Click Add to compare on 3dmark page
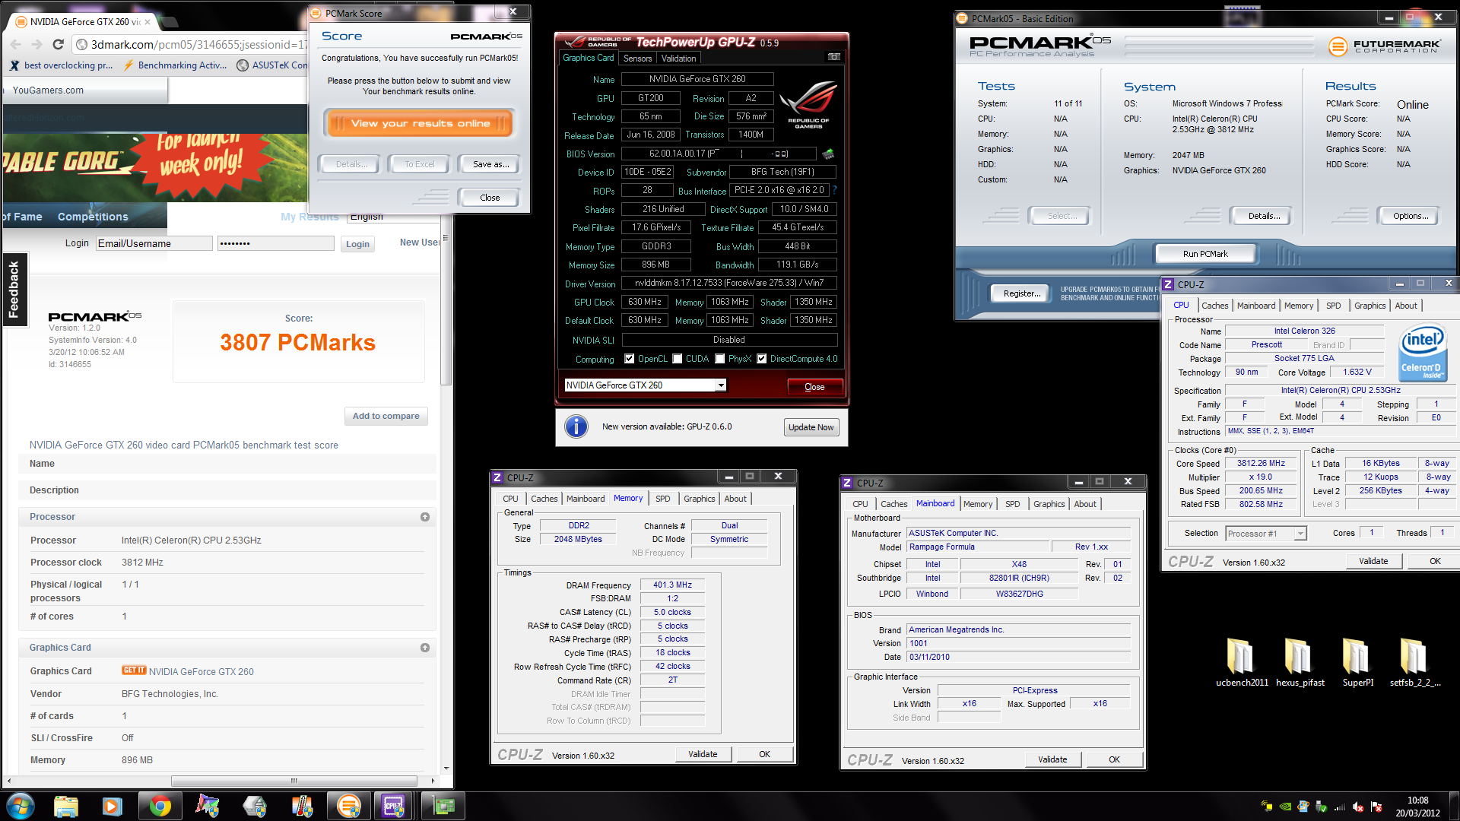1460x821 pixels. pyautogui.click(x=386, y=416)
